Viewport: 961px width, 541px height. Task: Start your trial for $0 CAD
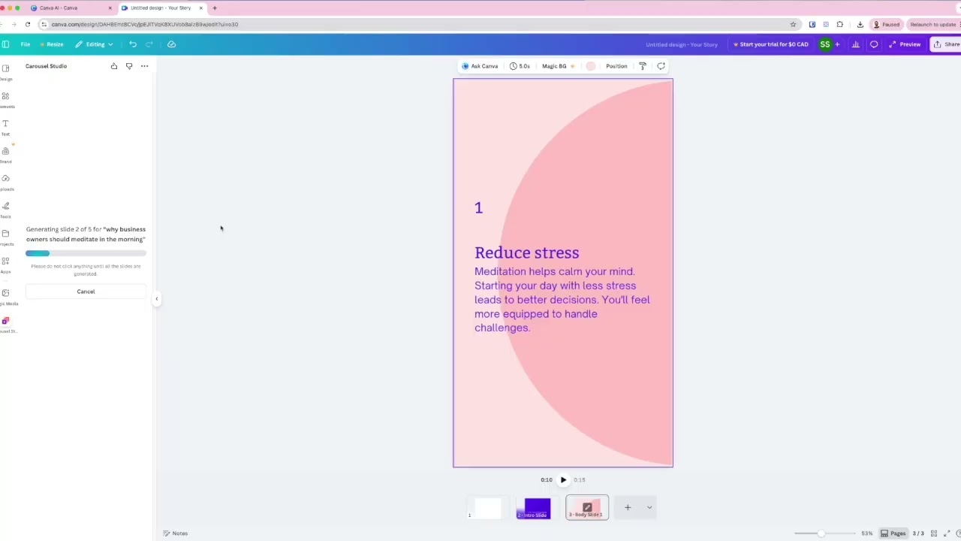pos(770,44)
